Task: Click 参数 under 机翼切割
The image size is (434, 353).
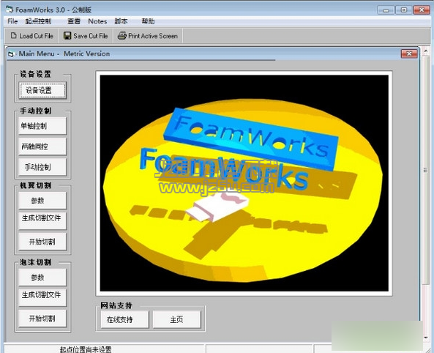Action: pyautogui.click(x=42, y=201)
